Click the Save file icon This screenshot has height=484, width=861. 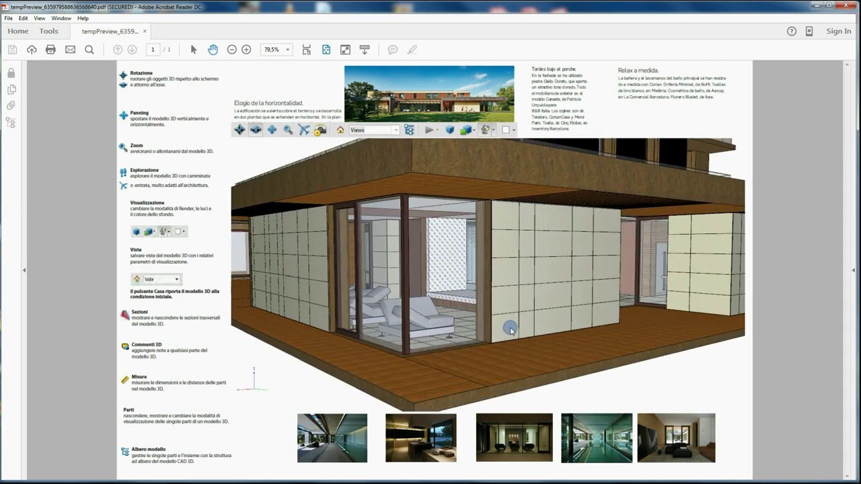tap(12, 50)
